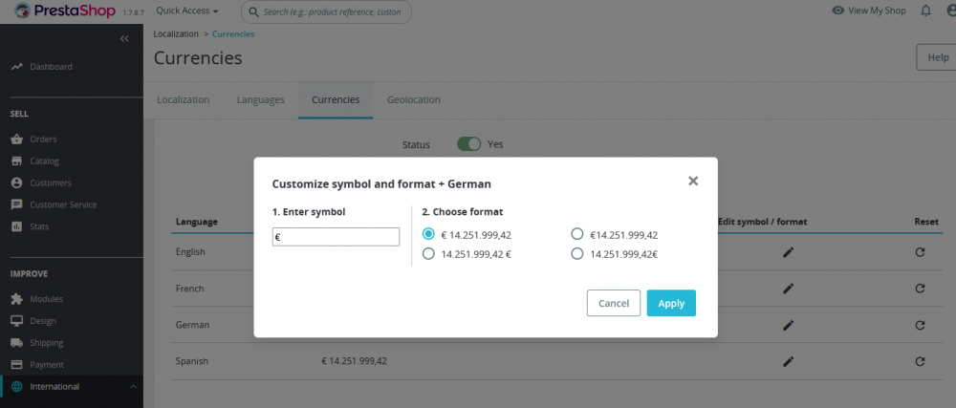Open Orders from the sidebar
Image resolution: width=956 pixels, height=408 pixels.
(43, 140)
